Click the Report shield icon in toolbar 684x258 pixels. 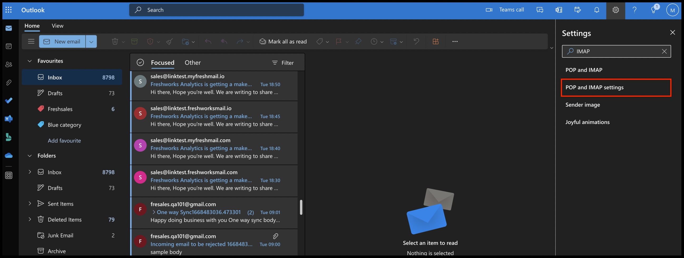[150, 41]
